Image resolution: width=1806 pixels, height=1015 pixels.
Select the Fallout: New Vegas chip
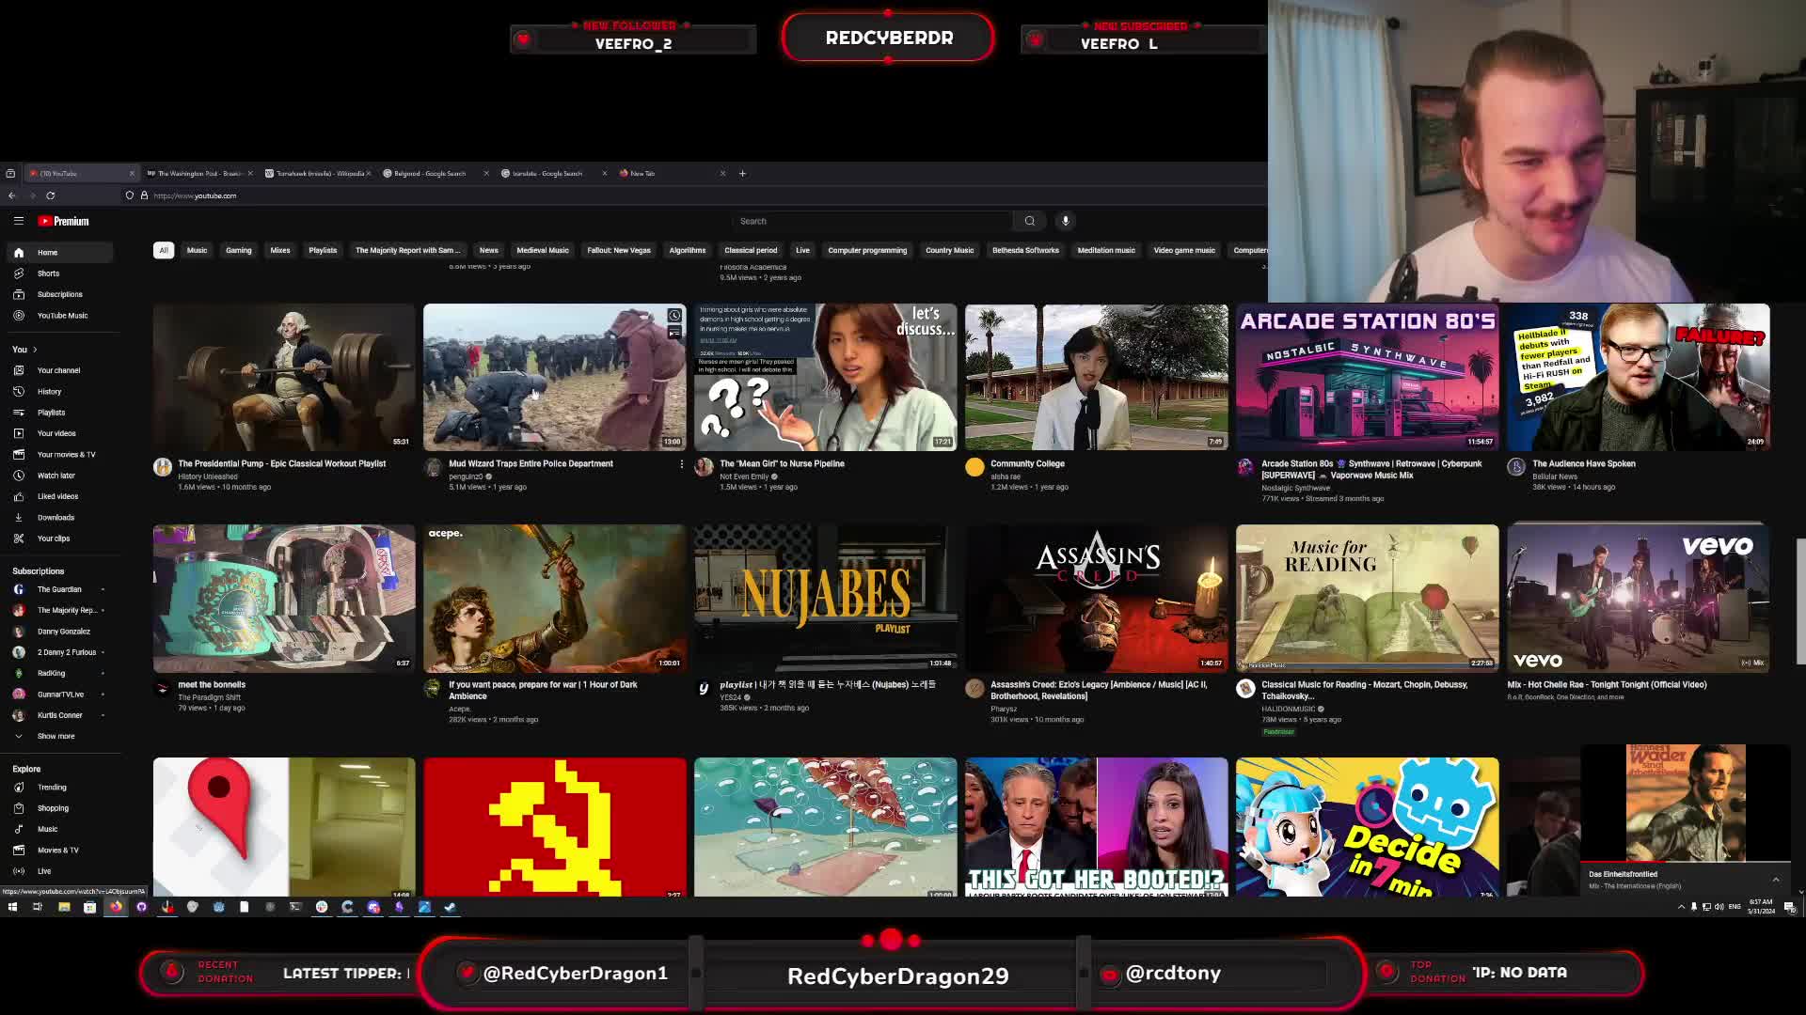[619, 250]
